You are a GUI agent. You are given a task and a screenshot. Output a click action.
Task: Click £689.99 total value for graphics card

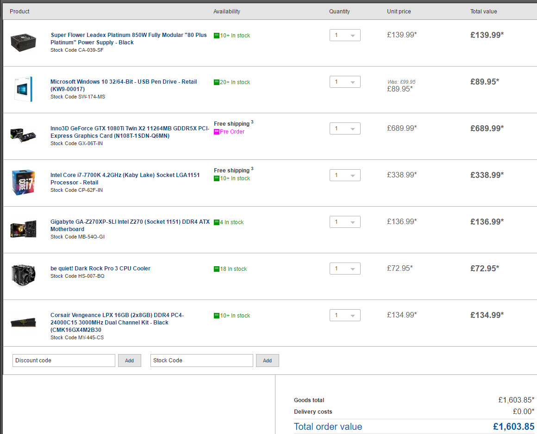click(x=487, y=128)
